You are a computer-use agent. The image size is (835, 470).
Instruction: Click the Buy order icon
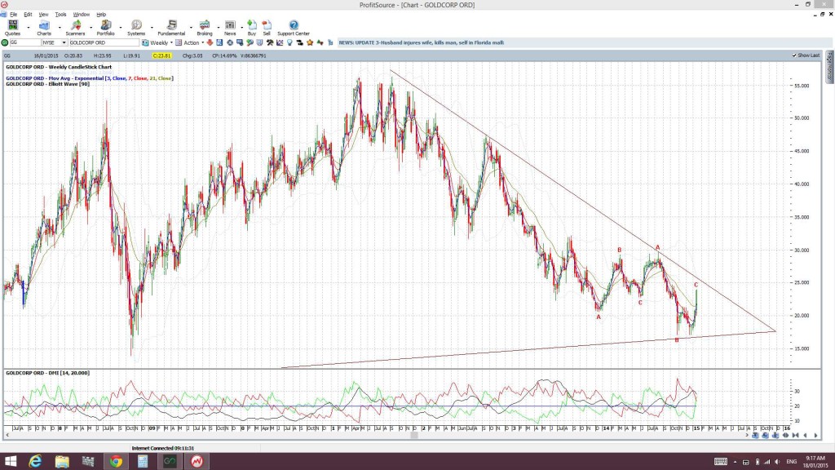tap(252, 28)
